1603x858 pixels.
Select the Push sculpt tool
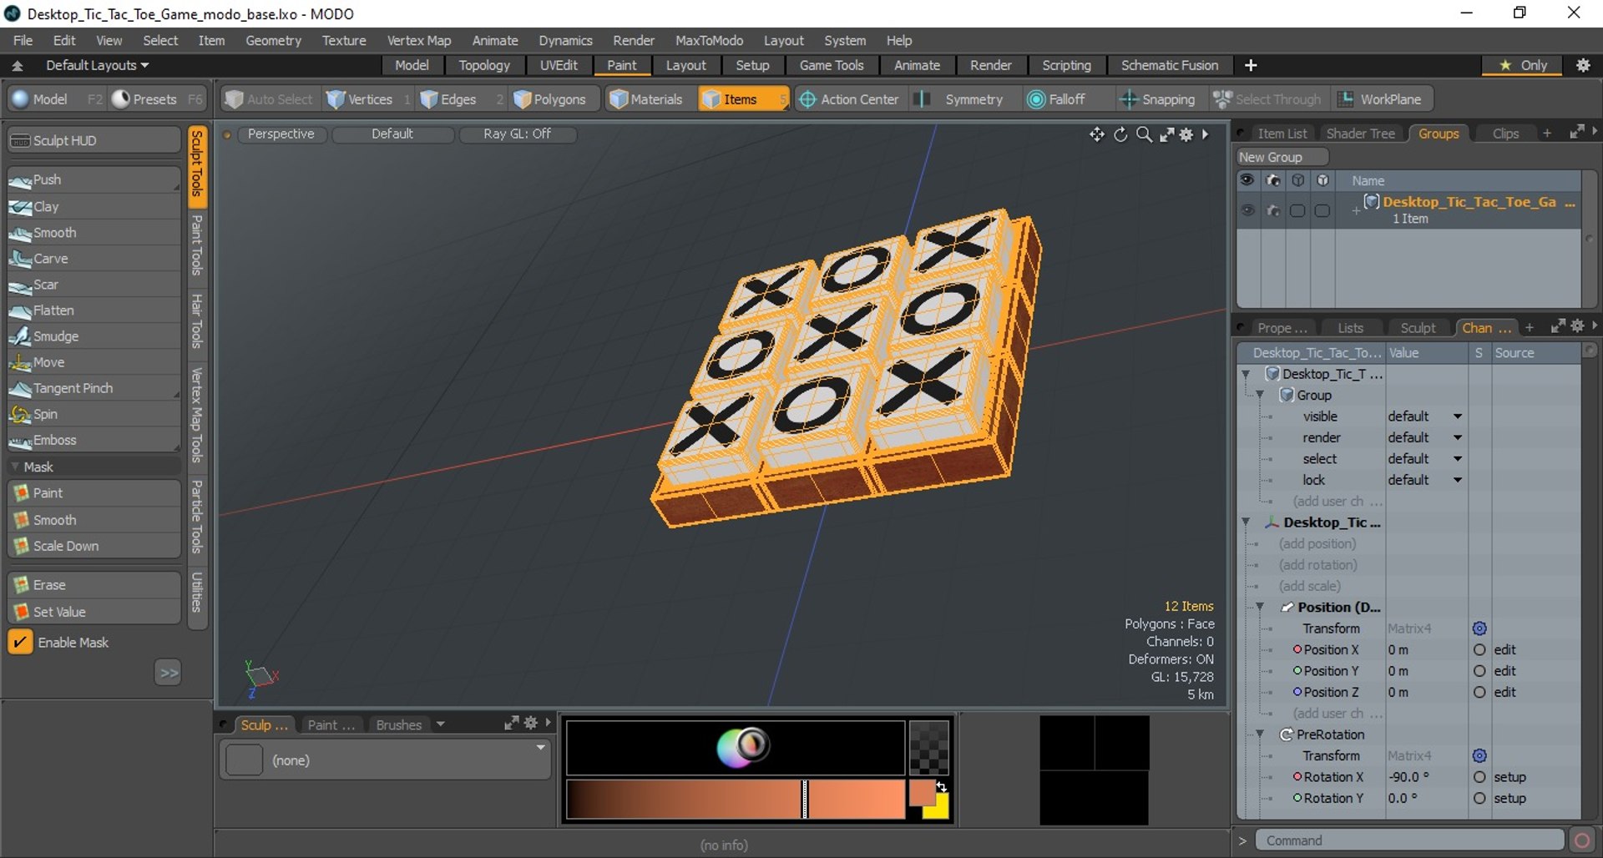(94, 179)
